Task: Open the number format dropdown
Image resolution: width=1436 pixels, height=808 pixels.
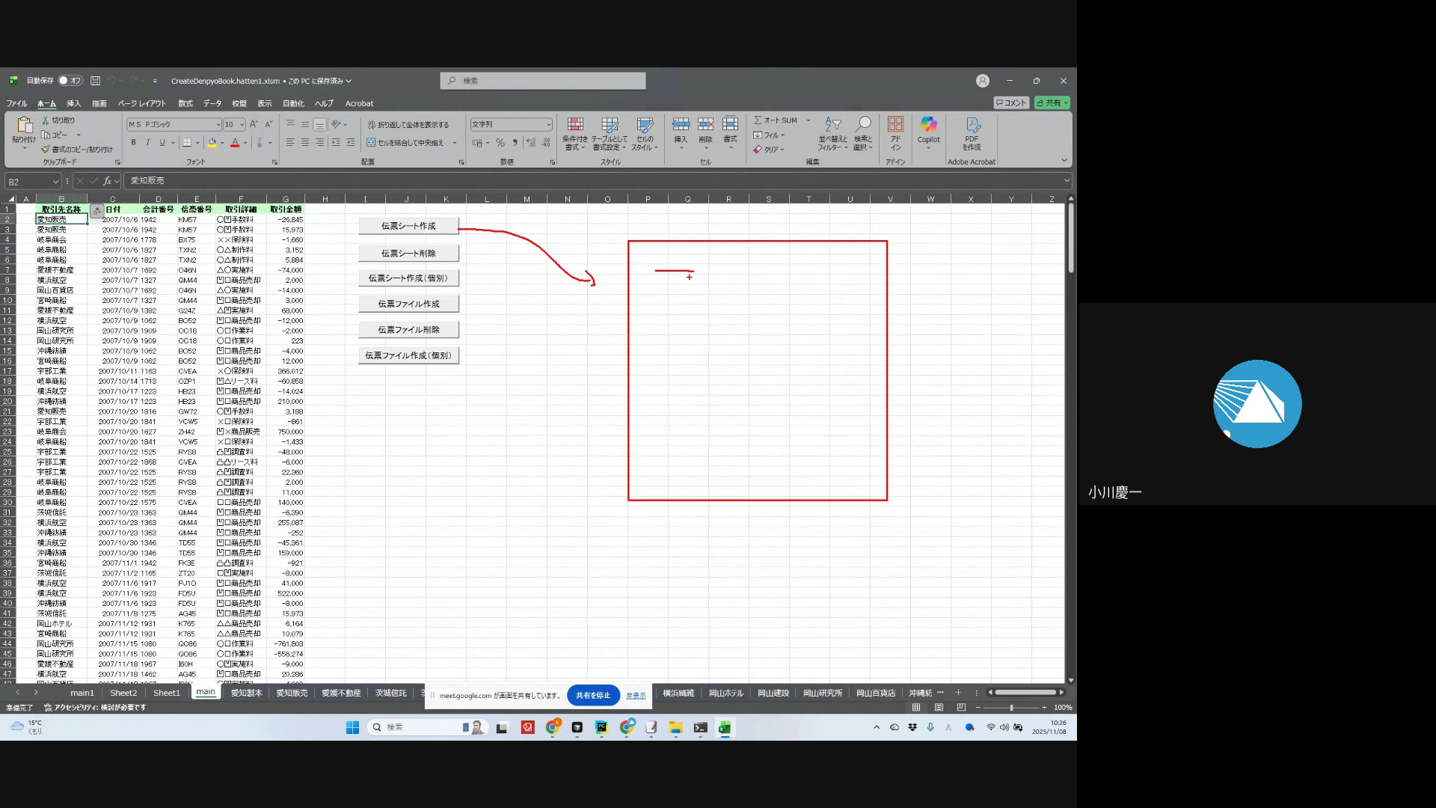Action: tap(548, 125)
